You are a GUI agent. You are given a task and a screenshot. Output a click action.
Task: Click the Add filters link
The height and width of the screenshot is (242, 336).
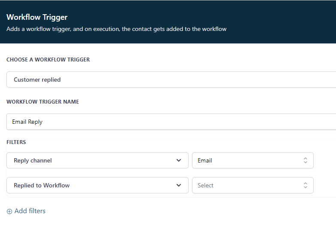(x=30, y=211)
